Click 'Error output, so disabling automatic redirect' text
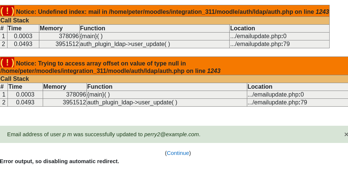348x180 pixels. (60, 161)
